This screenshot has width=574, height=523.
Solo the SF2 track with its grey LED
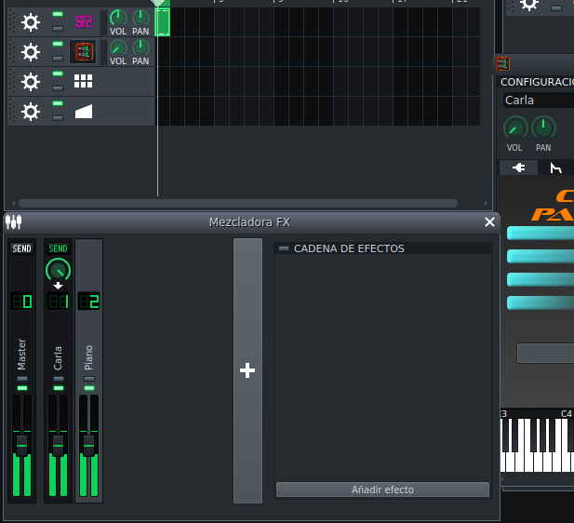coord(58,29)
